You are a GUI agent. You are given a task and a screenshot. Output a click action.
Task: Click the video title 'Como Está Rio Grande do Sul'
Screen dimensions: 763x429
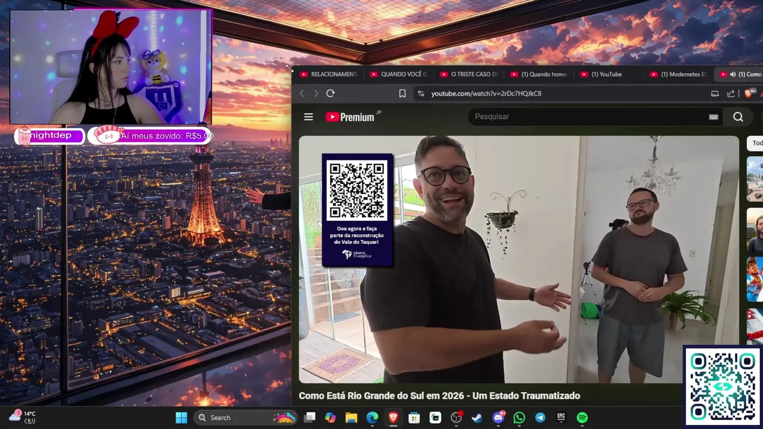tap(439, 396)
